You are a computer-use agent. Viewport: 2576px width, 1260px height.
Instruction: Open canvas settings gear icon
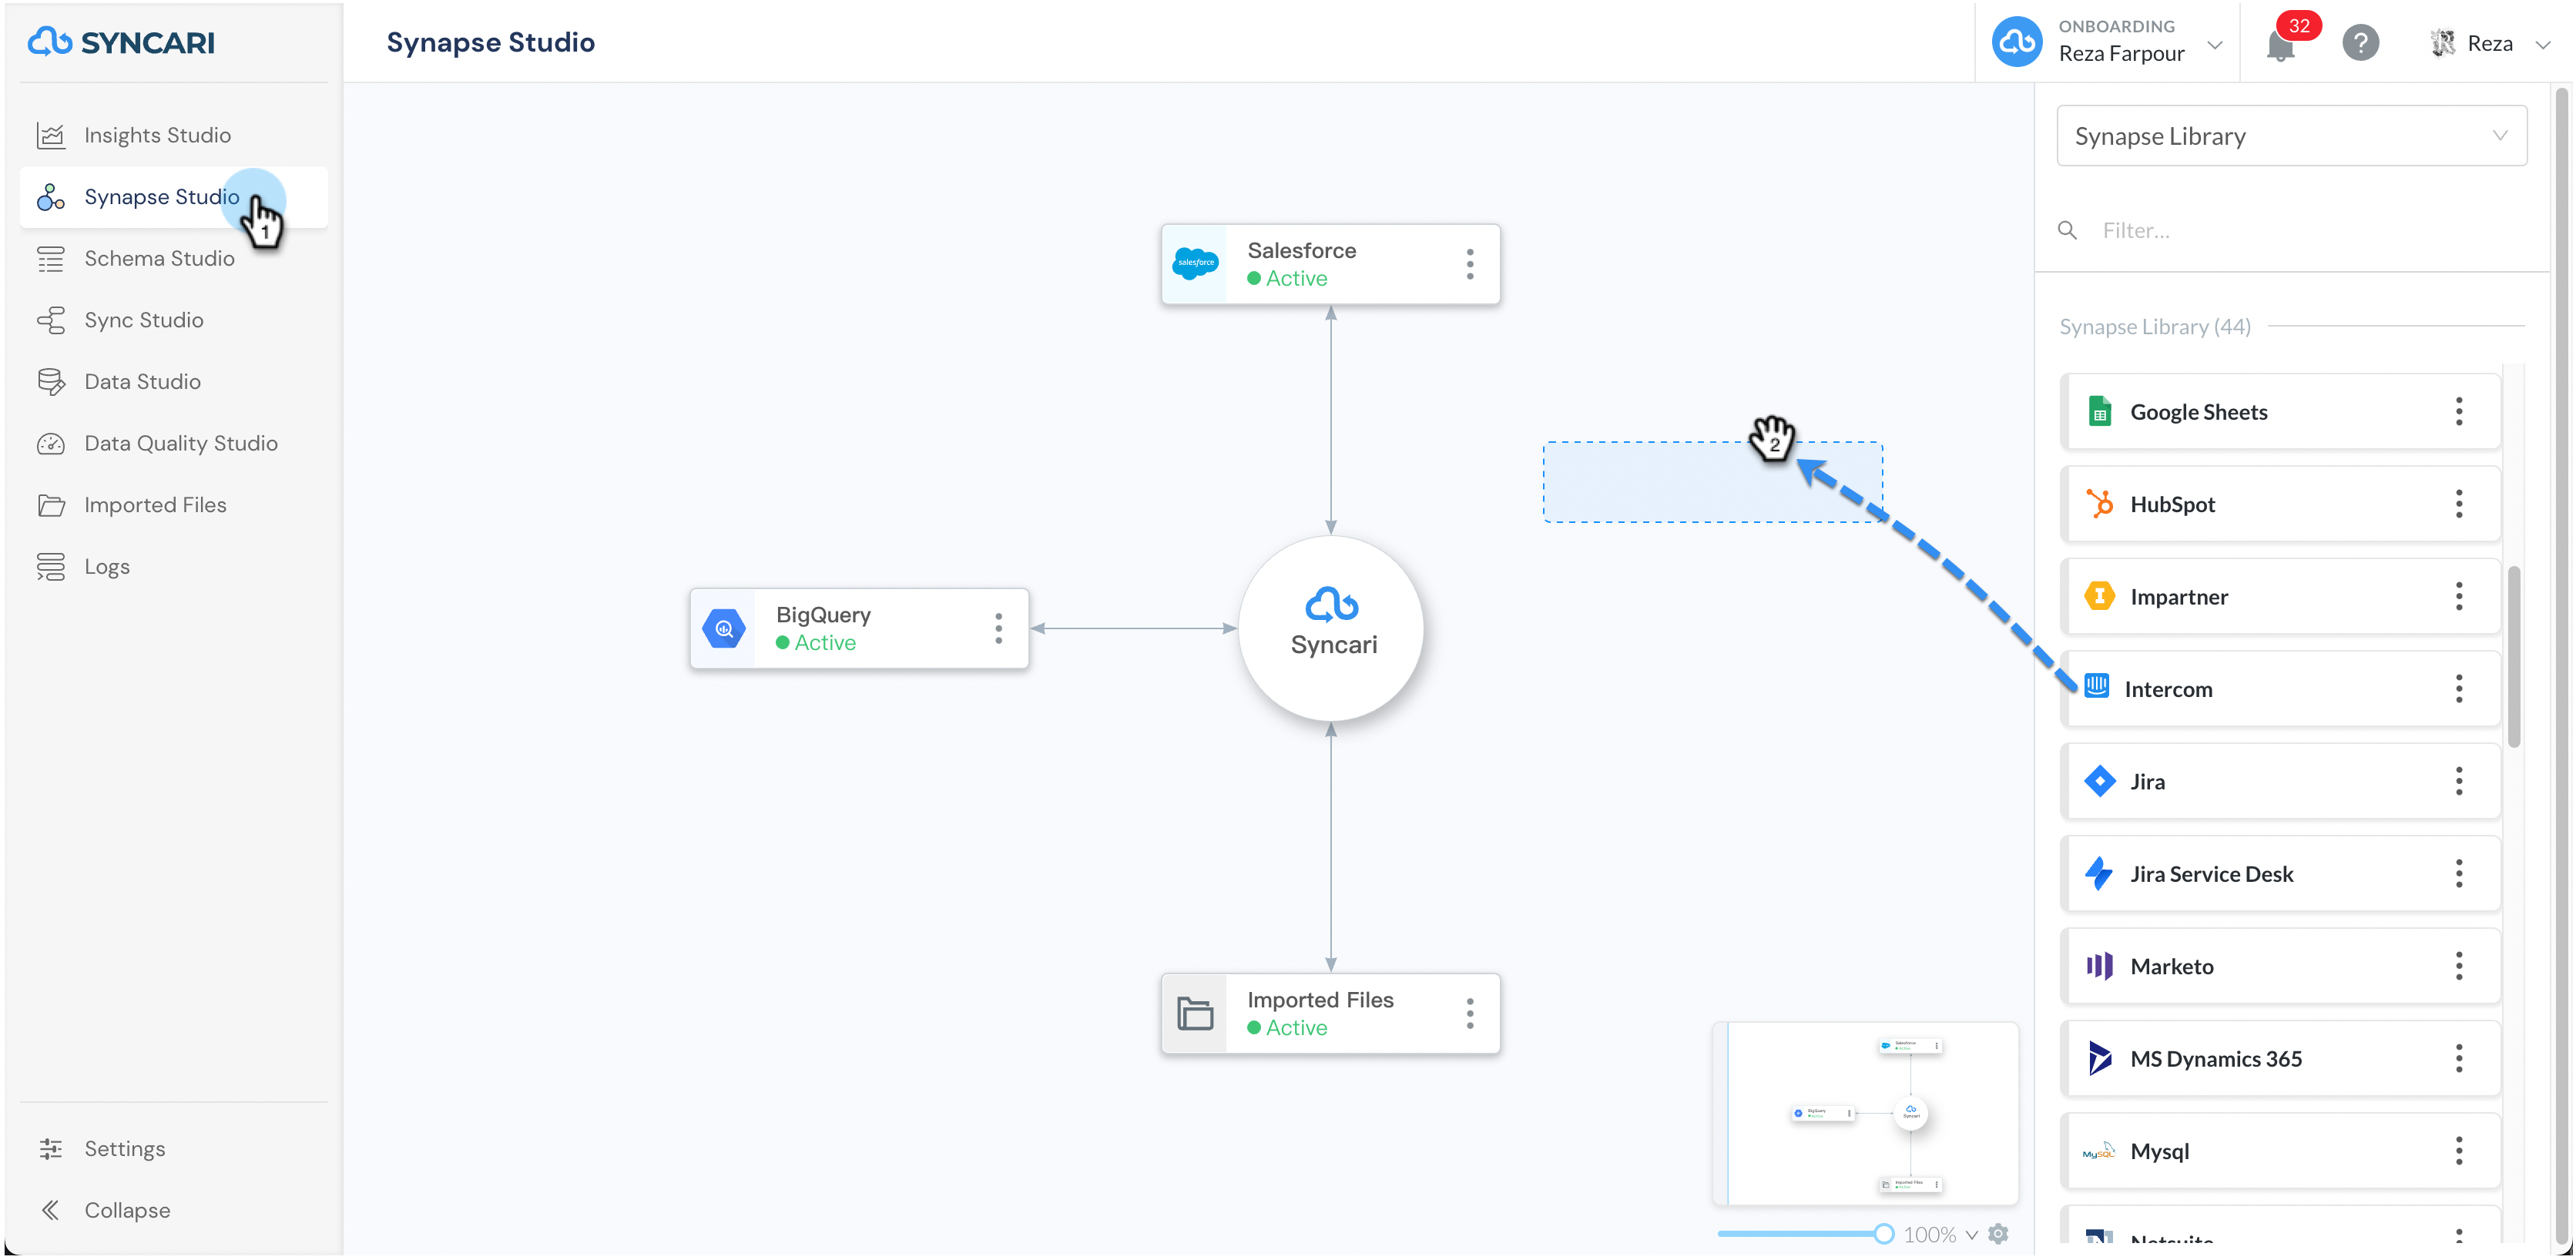tap(1998, 1234)
